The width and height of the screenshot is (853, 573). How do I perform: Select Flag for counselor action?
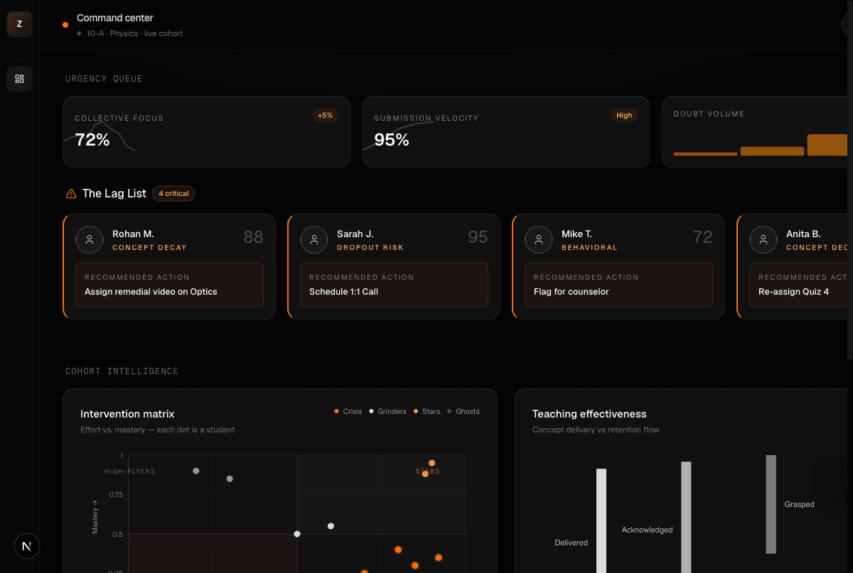coord(618,285)
